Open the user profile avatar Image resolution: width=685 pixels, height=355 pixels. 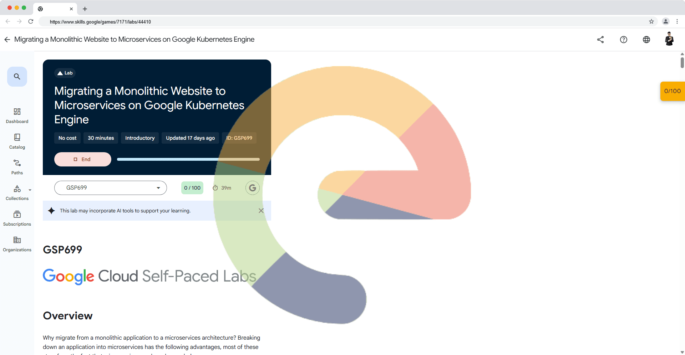tap(669, 39)
